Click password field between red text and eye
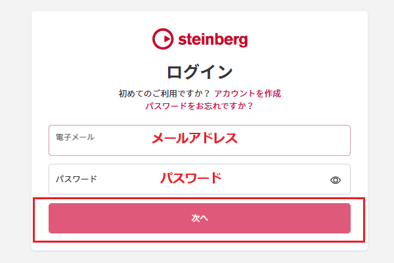 coord(276,179)
